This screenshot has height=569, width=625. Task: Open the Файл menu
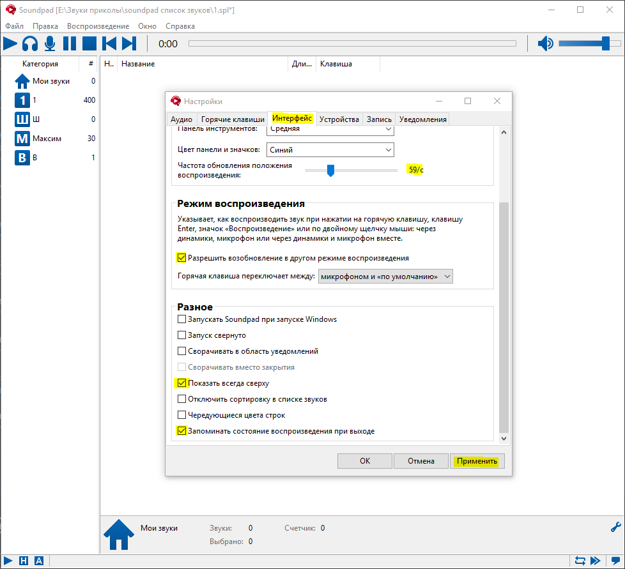pos(14,26)
